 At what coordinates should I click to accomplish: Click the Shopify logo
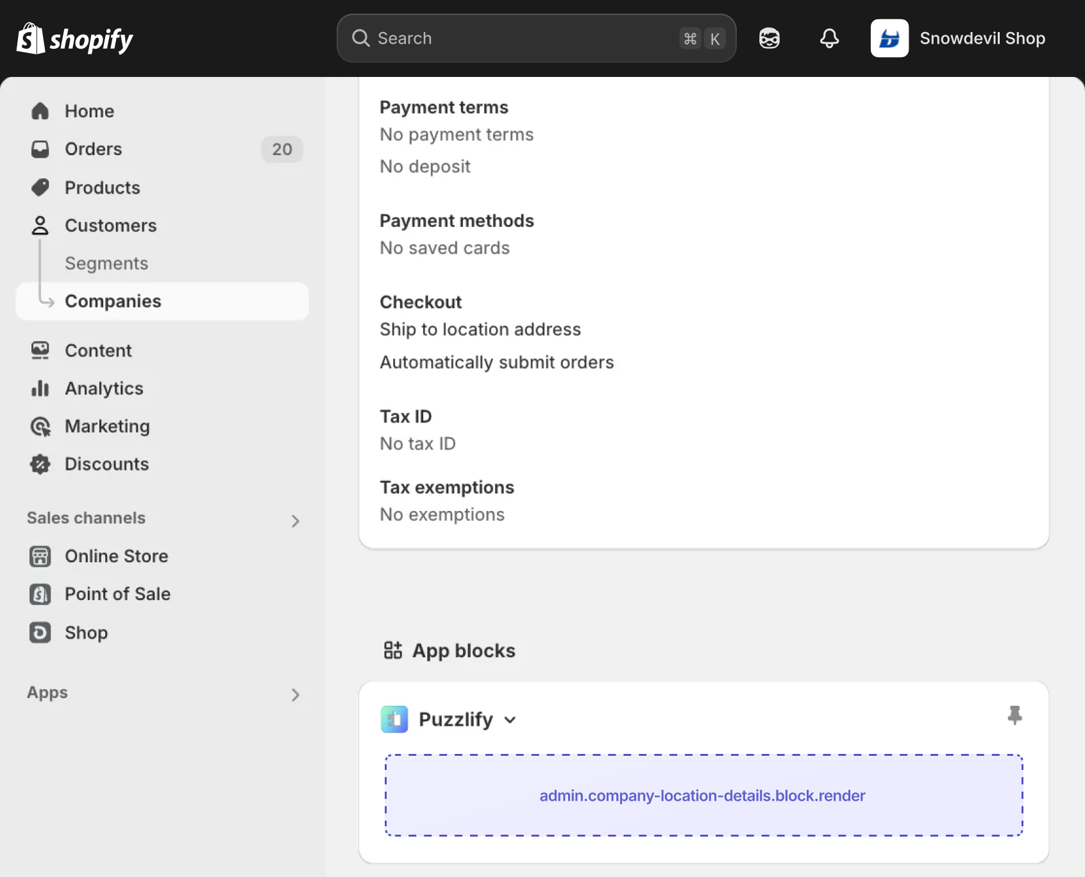pos(74,38)
